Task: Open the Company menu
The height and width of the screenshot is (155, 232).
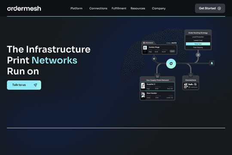Action: (159, 9)
